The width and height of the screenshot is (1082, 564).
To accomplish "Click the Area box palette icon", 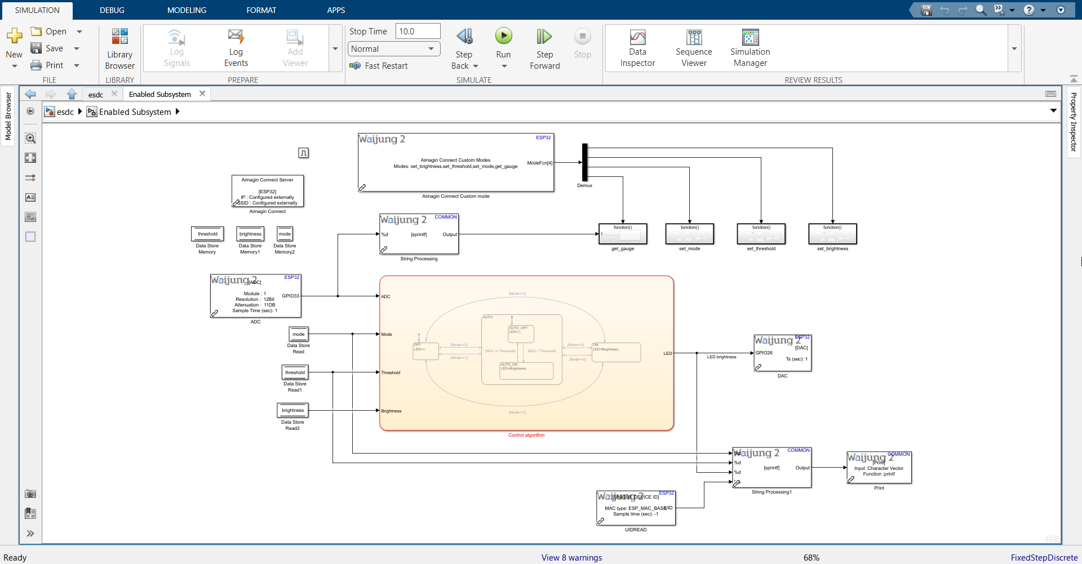I will click(x=30, y=237).
